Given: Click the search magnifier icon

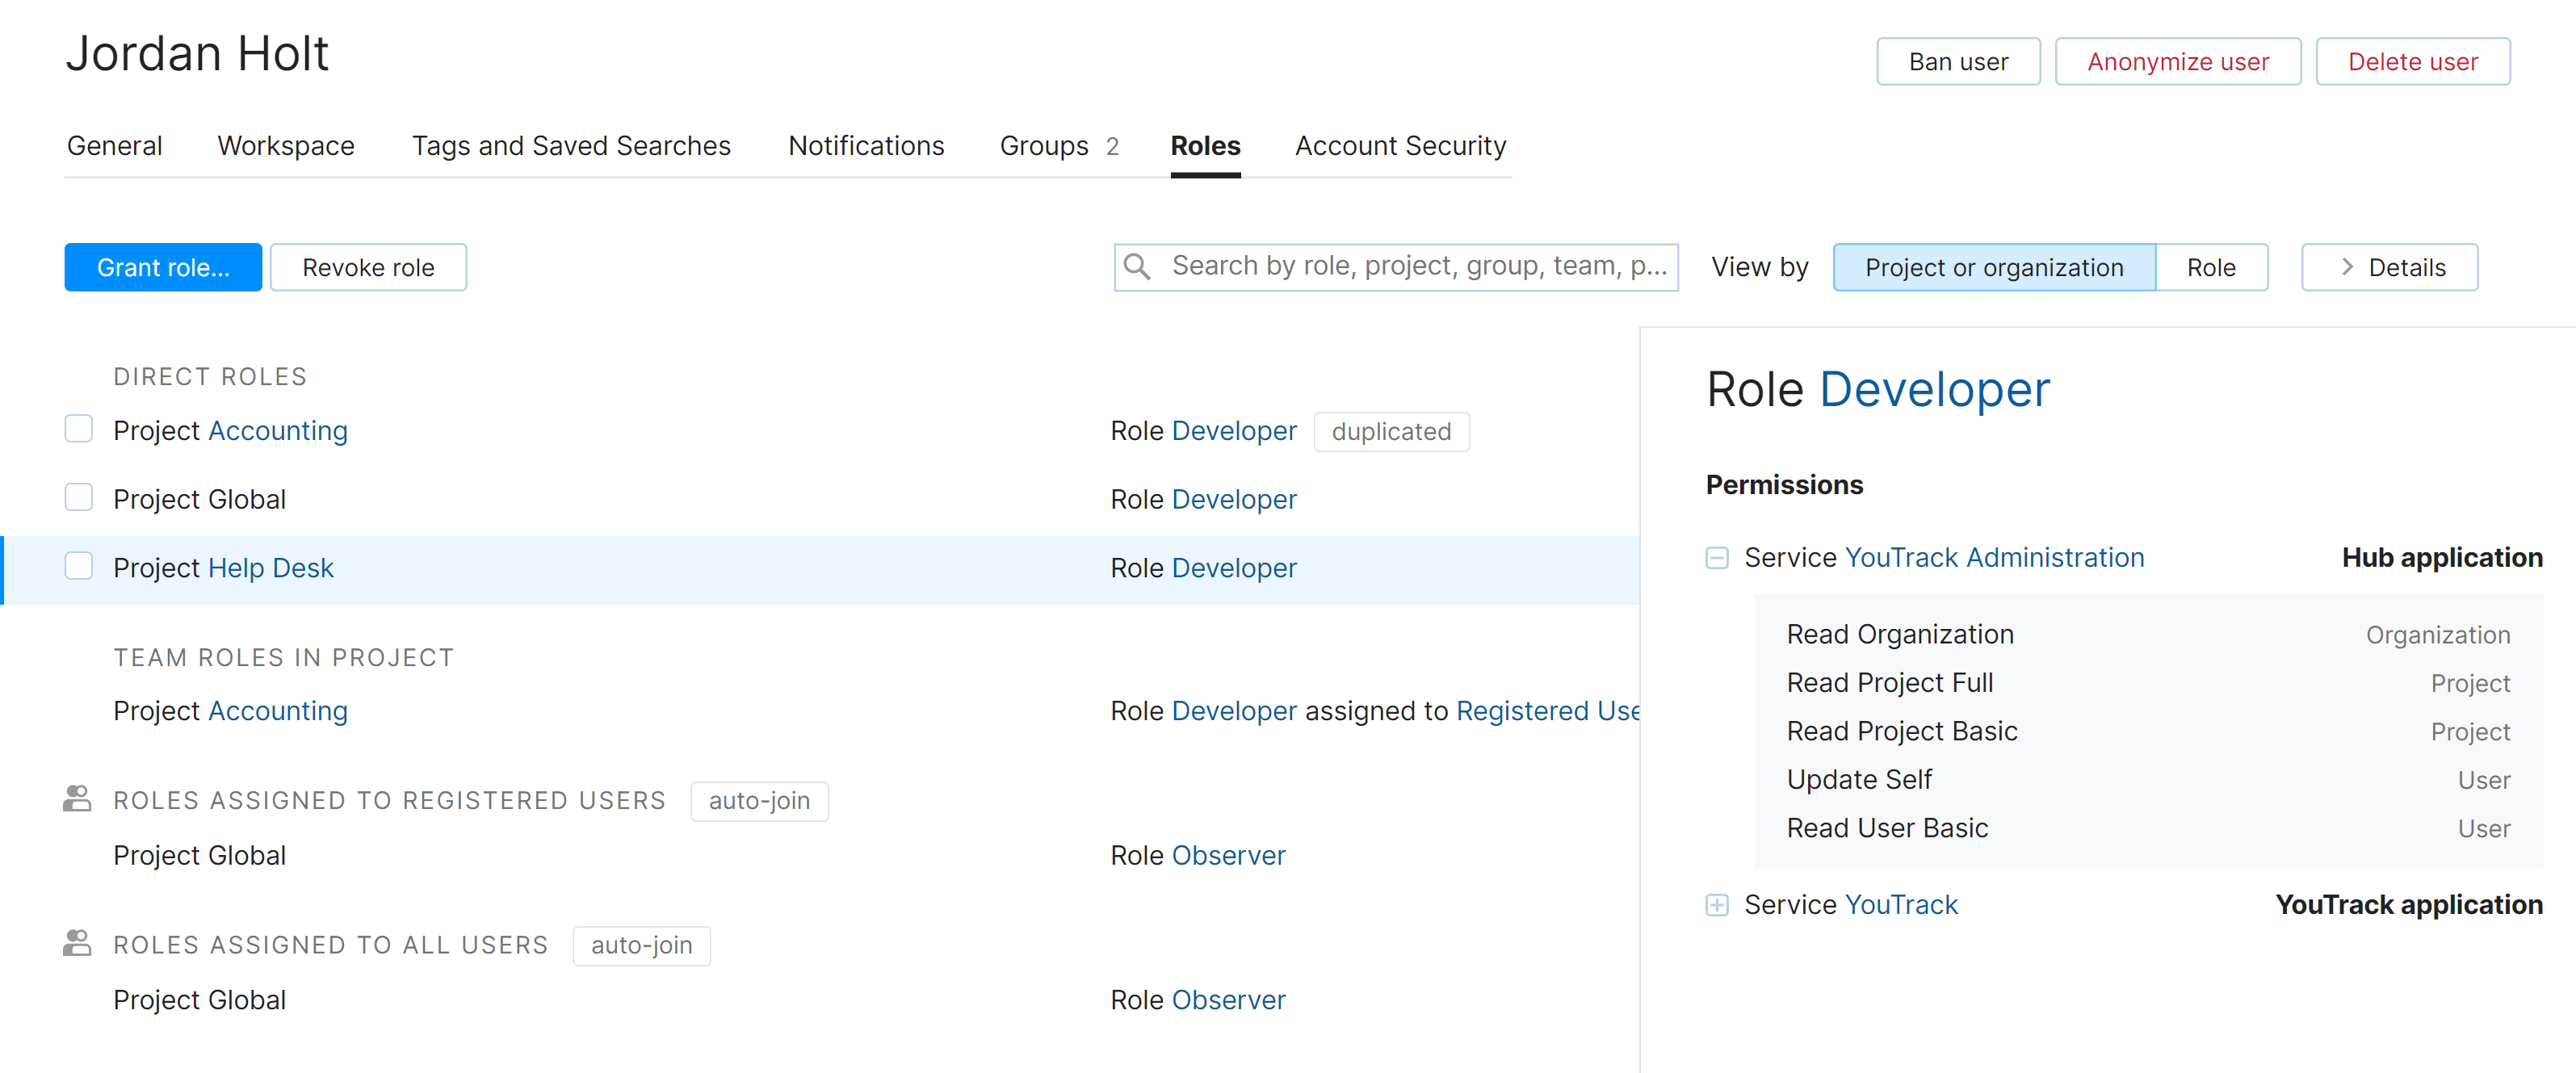Looking at the screenshot, I should click(1137, 266).
